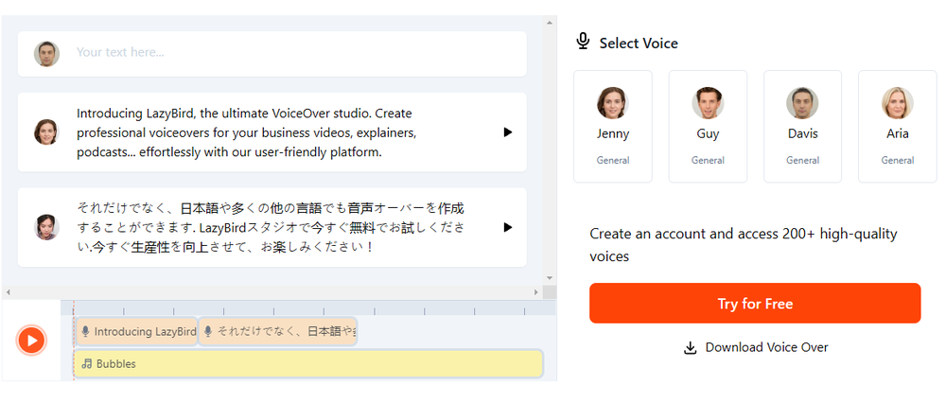Image resolution: width=946 pixels, height=403 pixels.
Task: Click the left arrow of the horizontal scrollbar
Action: point(8,292)
